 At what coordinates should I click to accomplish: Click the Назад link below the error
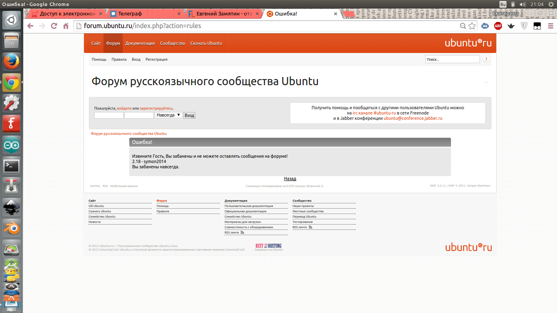[290, 179]
